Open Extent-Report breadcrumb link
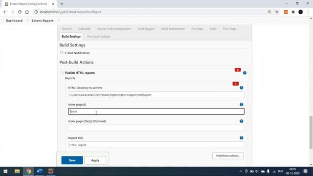Screen dimensions: 313x176 (x=43, y=21)
